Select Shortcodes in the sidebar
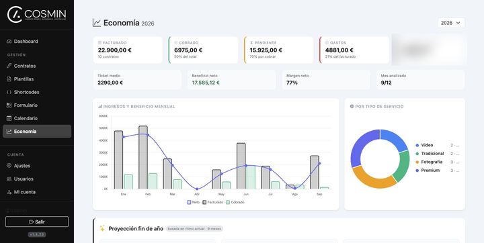Screen dimensions: 484x243 pos(37,92)
